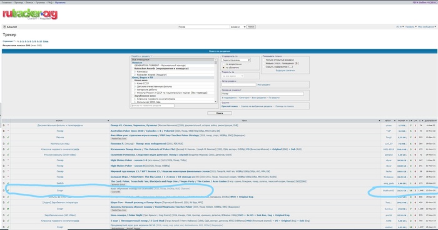The width and height of the screenshot is (438, 230).
Task: Click the 'Поиск' submit button below filters
Action: pos(220,113)
